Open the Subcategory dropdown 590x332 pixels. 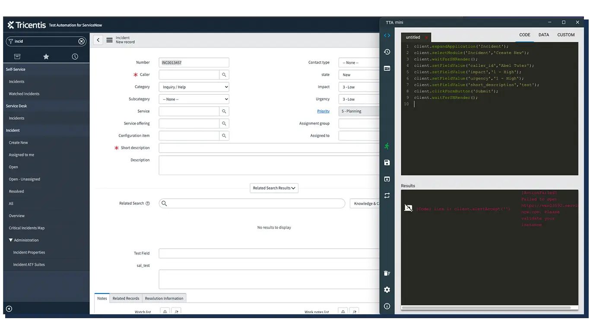[x=194, y=99]
